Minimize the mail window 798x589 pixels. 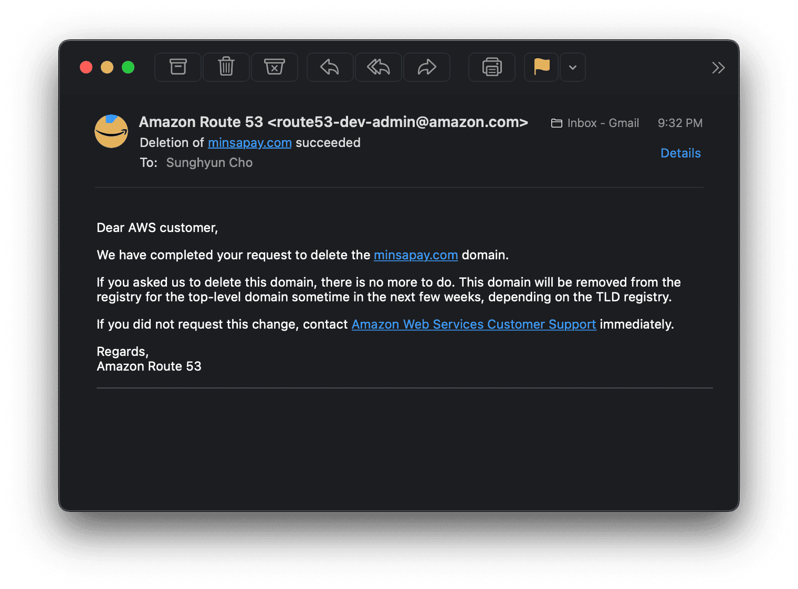(107, 67)
